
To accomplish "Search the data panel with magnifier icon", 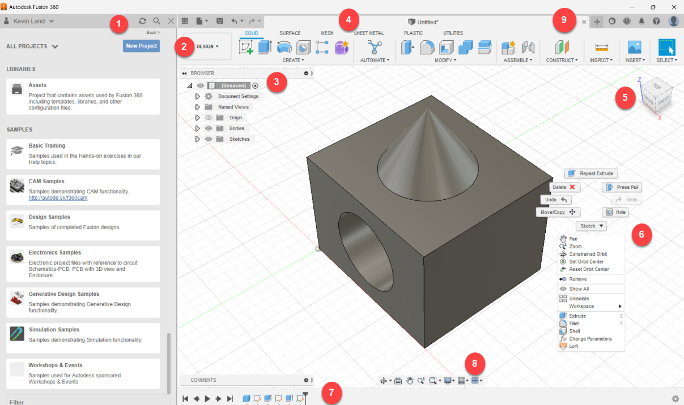I will tap(156, 21).
